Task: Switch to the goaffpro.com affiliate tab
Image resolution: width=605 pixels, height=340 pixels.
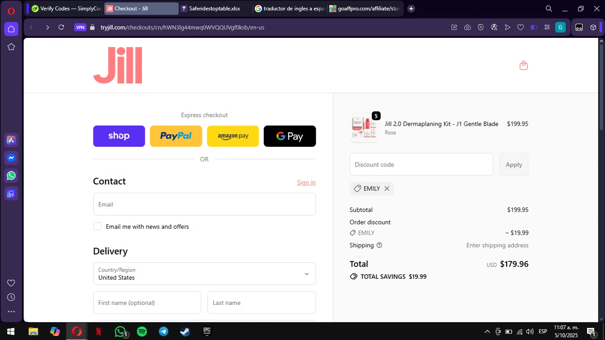Action: click(x=365, y=8)
